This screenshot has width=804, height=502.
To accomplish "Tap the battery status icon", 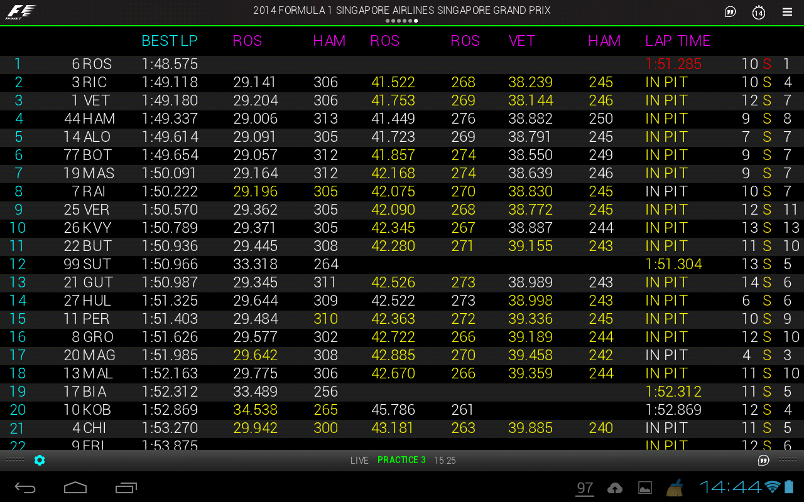I will pos(790,486).
